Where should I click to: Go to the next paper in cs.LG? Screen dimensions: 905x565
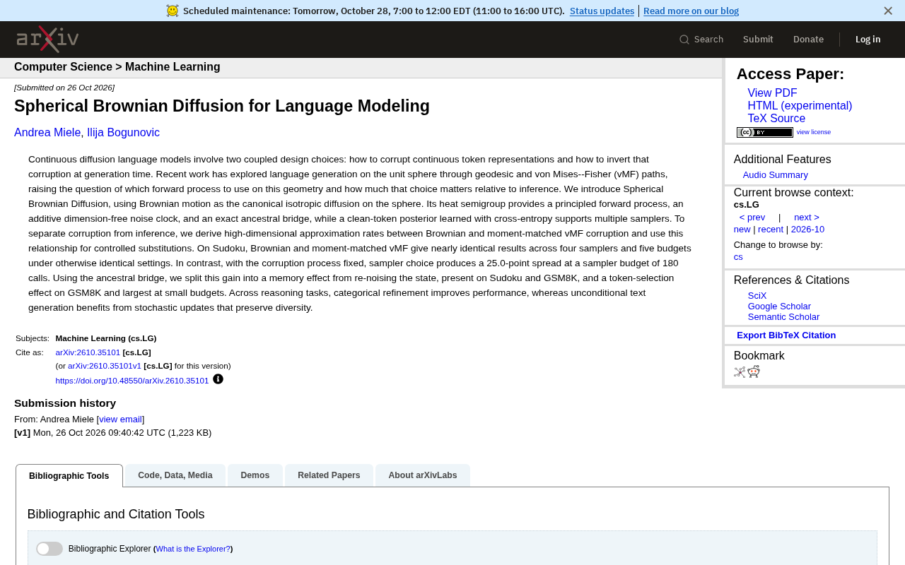807,218
